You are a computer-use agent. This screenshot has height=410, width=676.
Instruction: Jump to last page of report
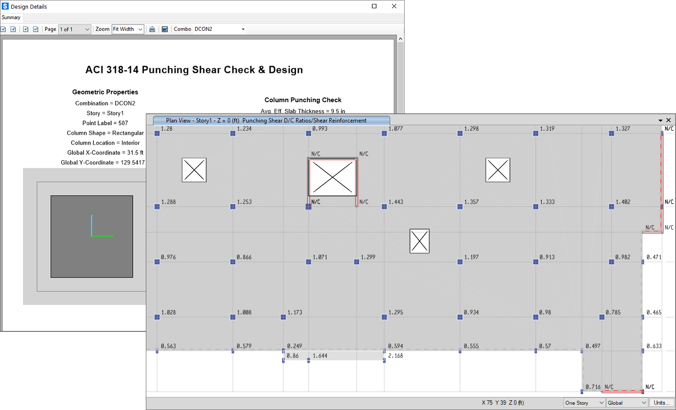click(36, 29)
